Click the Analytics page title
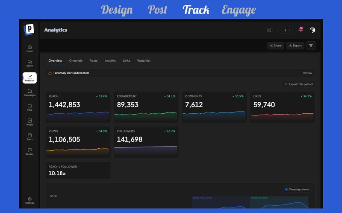Viewport: 342px width, 213px height. pyautogui.click(x=56, y=30)
